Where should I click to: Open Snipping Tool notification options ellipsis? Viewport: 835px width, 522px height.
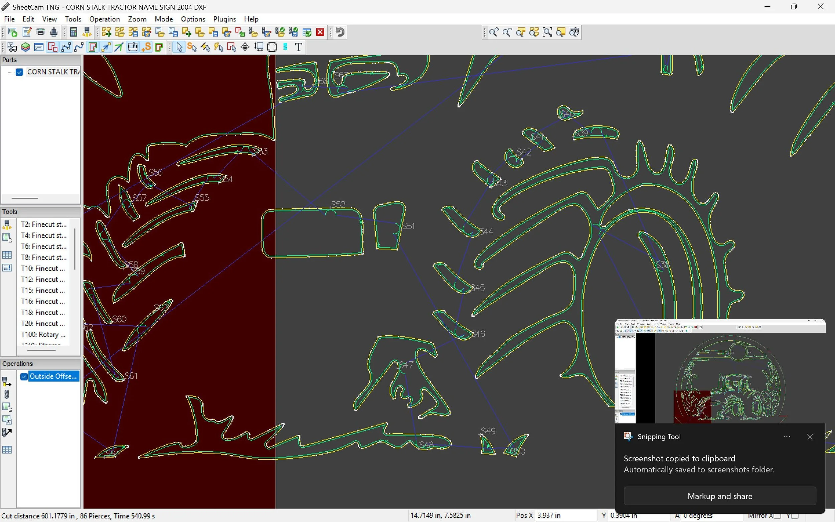(787, 437)
